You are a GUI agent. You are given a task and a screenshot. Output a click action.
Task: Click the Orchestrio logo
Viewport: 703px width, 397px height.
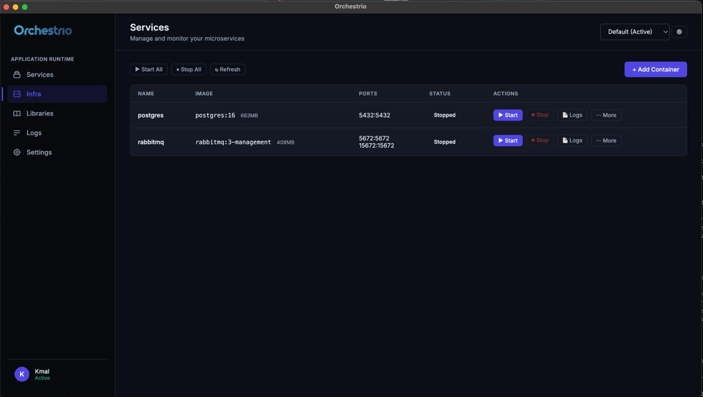(43, 30)
